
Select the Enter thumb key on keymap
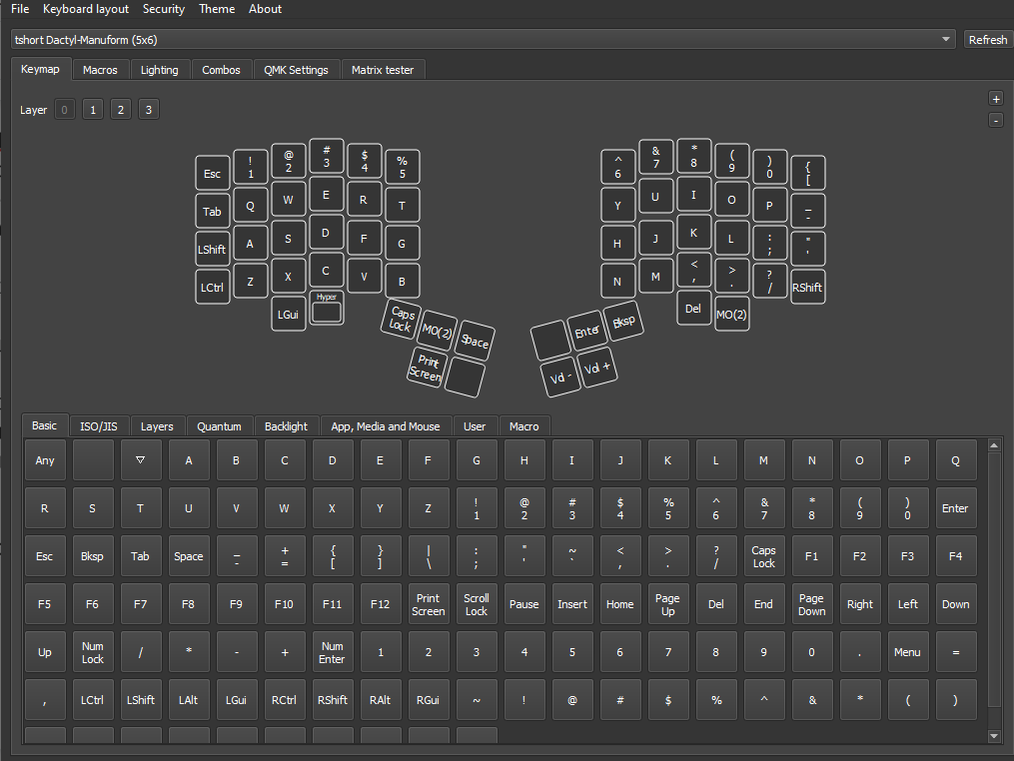[587, 331]
